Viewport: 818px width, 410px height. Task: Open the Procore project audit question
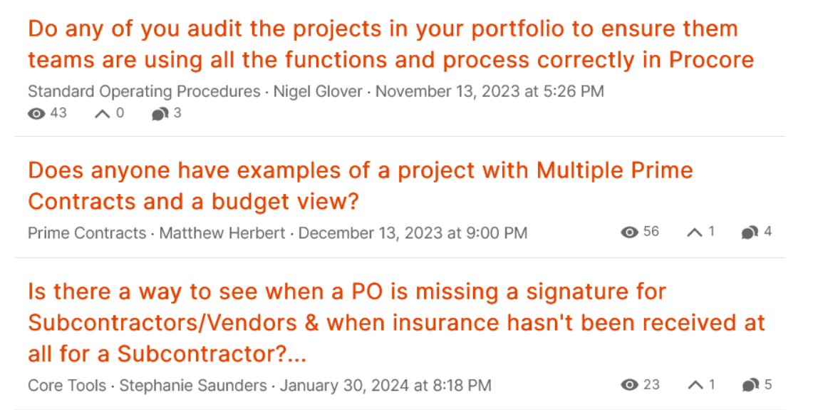click(x=390, y=44)
